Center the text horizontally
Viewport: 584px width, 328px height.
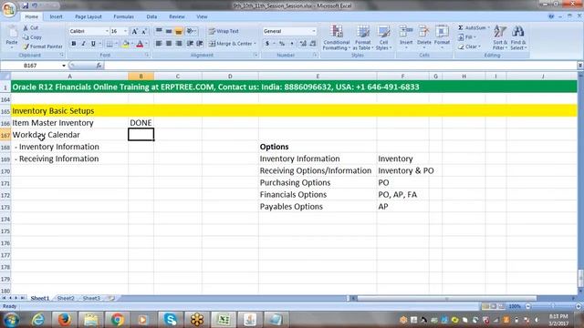(x=169, y=44)
